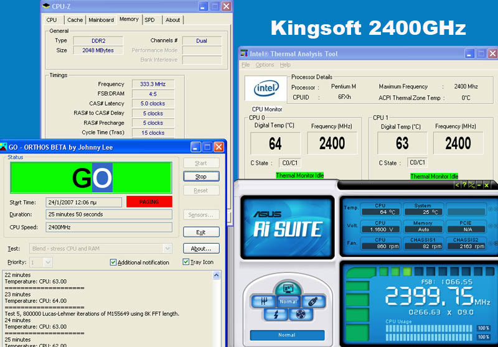Image resolution: width=498 pixels, height=347 pixels.
Task: Click the 15 clocks Cycle Time value
Action: [153, 132]
